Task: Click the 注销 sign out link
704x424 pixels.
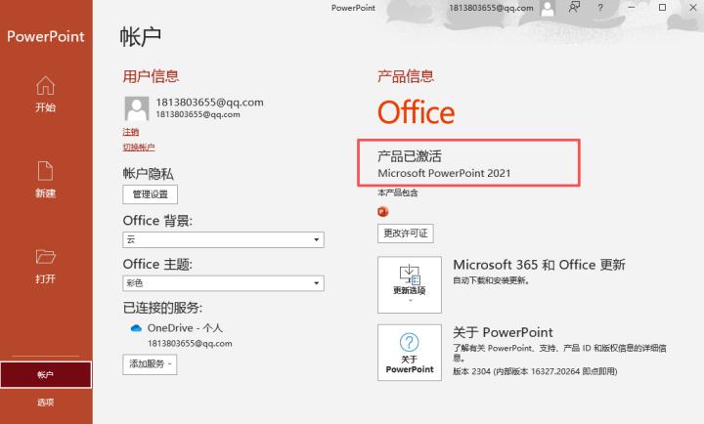Action: (x=131, y=132)
